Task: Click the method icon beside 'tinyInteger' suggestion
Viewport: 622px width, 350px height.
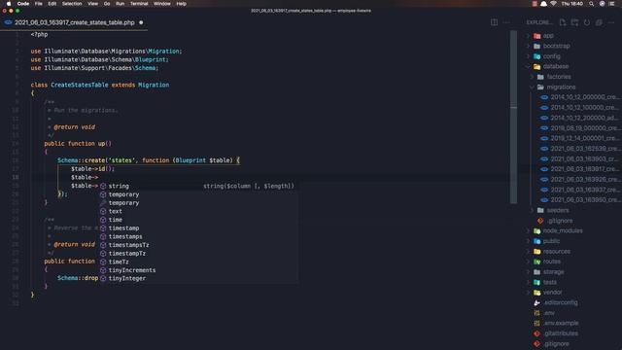Action: [103, 278]
